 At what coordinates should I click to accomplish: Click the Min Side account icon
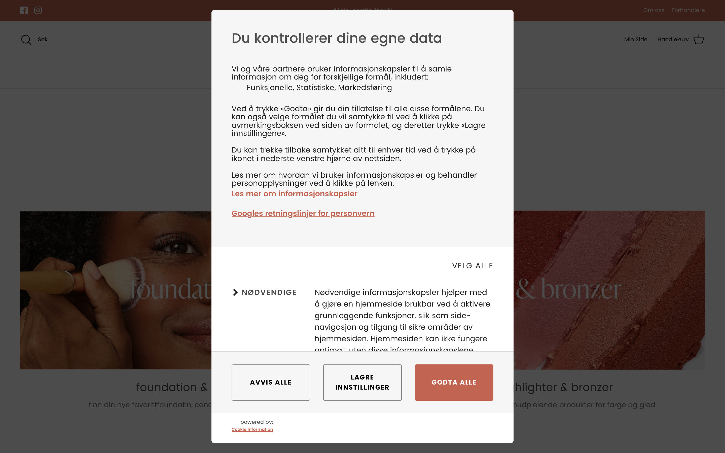pos(636,39)
